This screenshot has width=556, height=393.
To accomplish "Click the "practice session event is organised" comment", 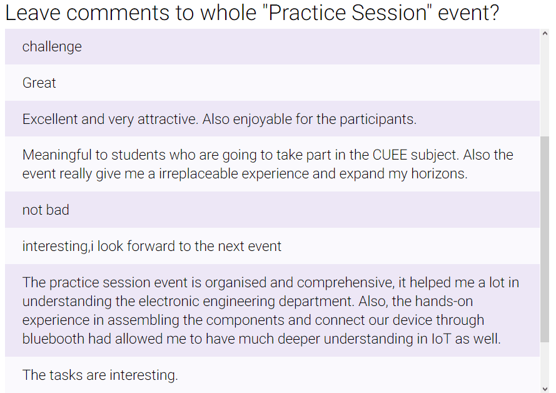I will 272,310.
